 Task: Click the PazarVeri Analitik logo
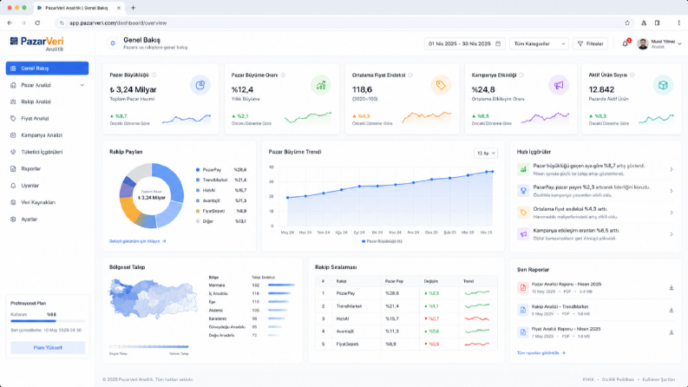[x=36, y=44]
